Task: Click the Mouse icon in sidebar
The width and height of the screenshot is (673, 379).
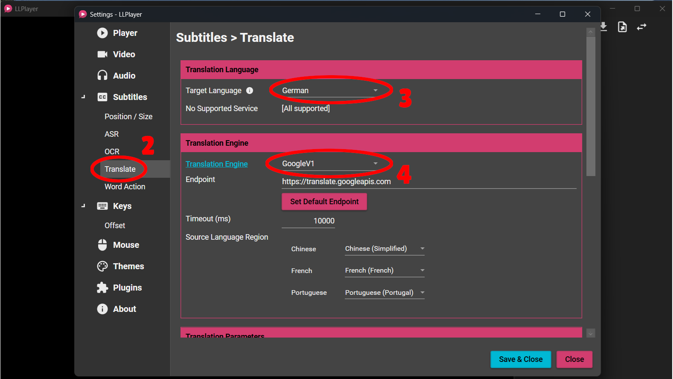Action: [102, 245]
